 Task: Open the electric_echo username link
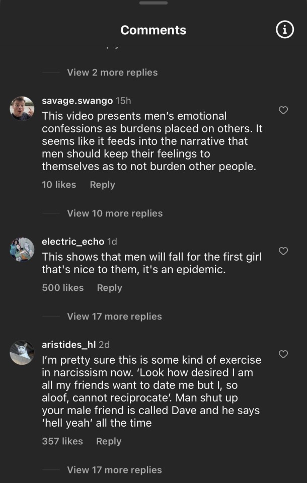coord(72,242)
